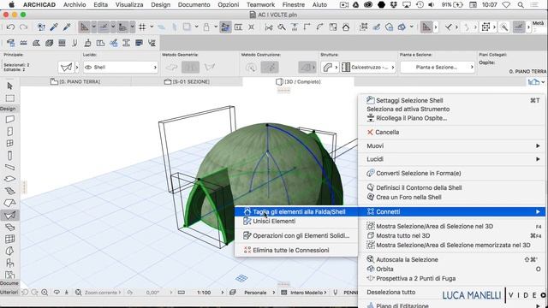Viewport: 548px width, 308px height.
Task: Choose Operazioni con gli Elementi Solidi
Action: (296, 236)
